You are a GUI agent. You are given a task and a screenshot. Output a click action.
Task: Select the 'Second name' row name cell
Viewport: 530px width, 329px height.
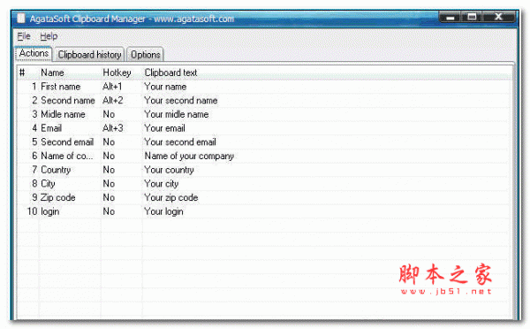click(x=68, y=101)
